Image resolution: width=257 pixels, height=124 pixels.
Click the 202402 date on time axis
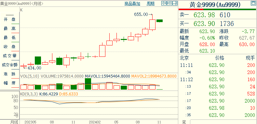pyautogui.click(x=95, y=122)
